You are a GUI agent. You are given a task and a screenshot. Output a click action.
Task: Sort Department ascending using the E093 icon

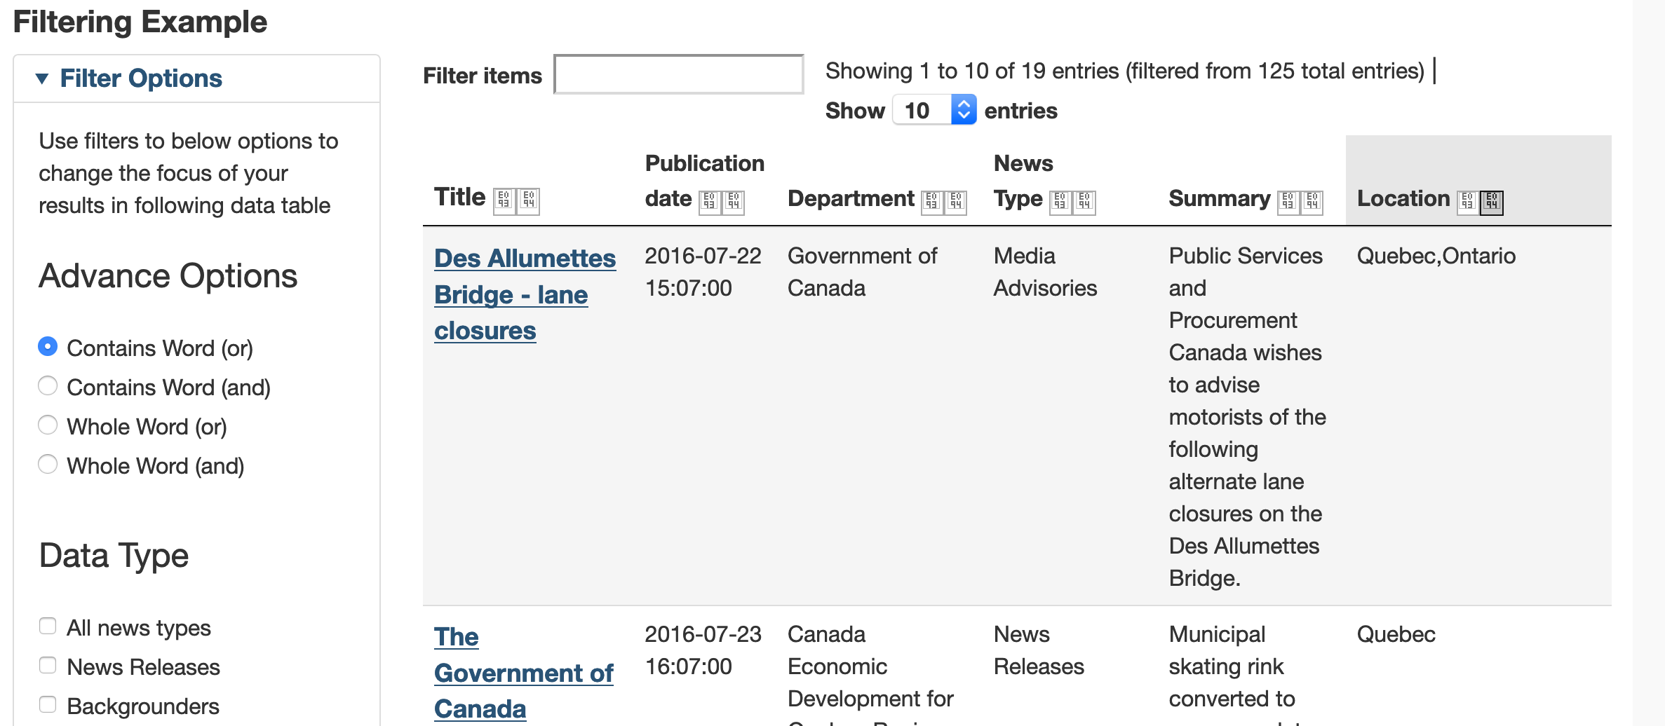click(931, 203)
